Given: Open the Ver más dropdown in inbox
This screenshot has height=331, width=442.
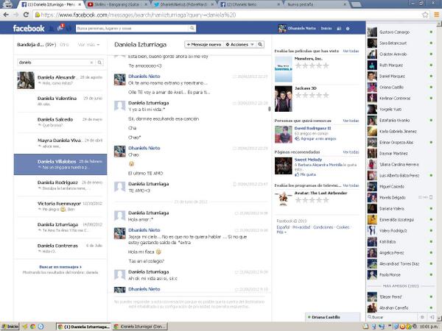Looking at the screenshot, I should (88, 45).
